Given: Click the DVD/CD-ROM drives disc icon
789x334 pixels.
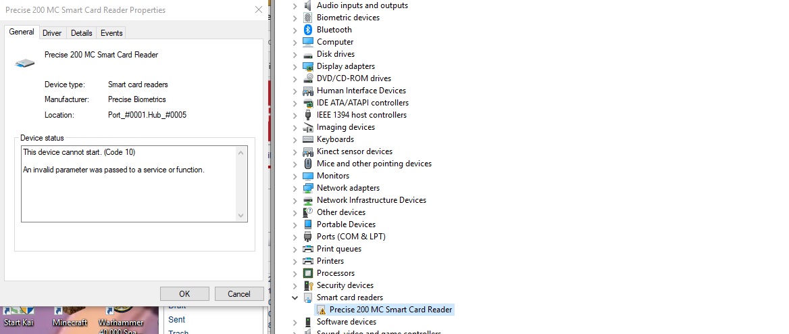Looking at the screenshot, I should [x=308, y=78].
